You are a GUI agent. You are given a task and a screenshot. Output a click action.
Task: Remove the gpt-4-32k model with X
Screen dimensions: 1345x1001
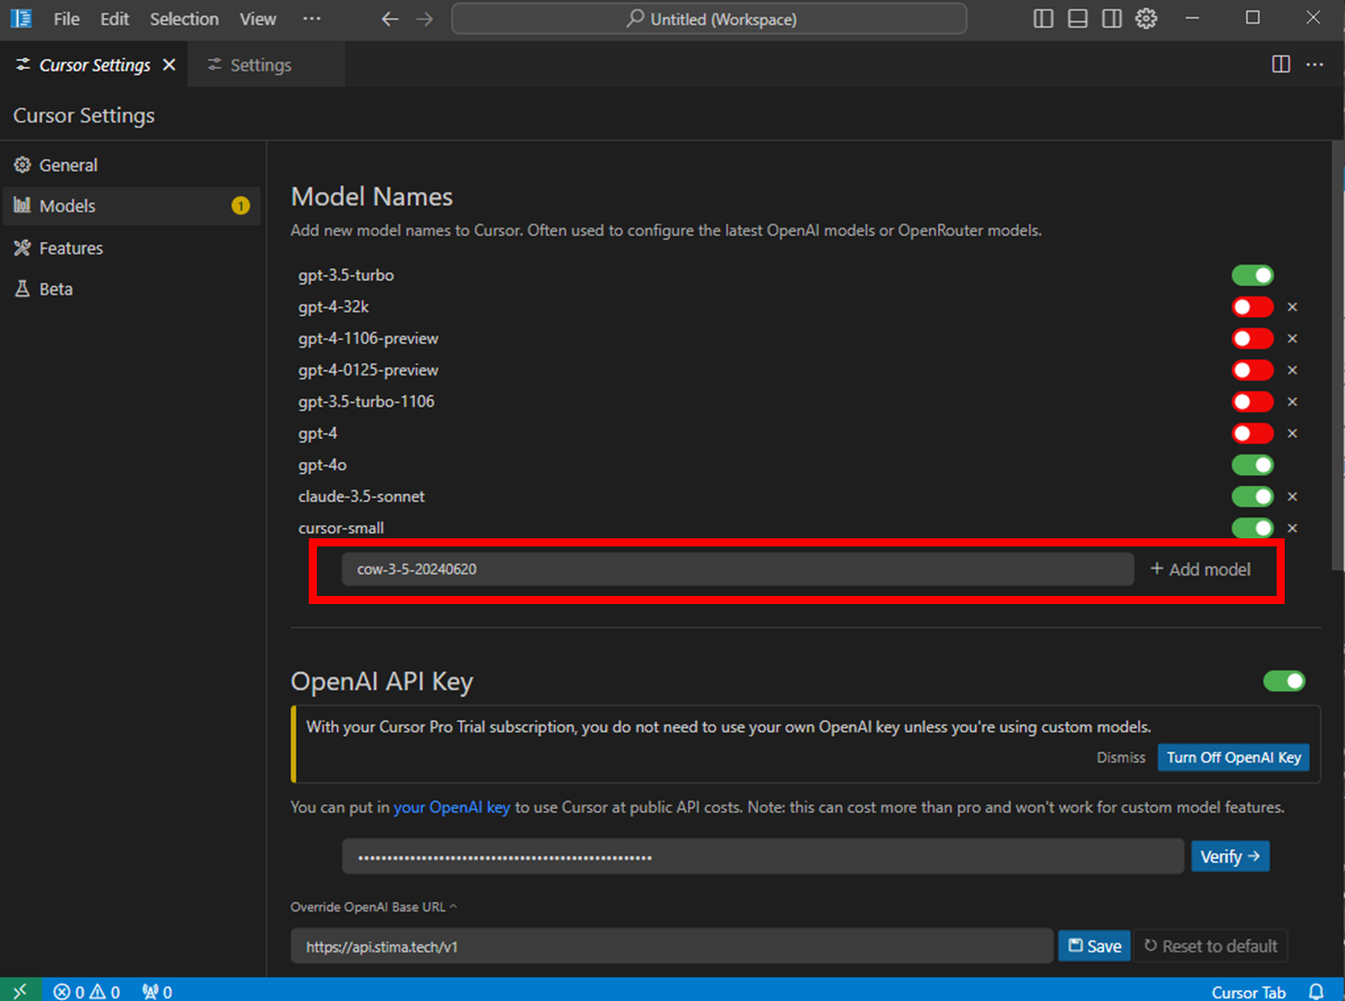tap(1292, 307)
